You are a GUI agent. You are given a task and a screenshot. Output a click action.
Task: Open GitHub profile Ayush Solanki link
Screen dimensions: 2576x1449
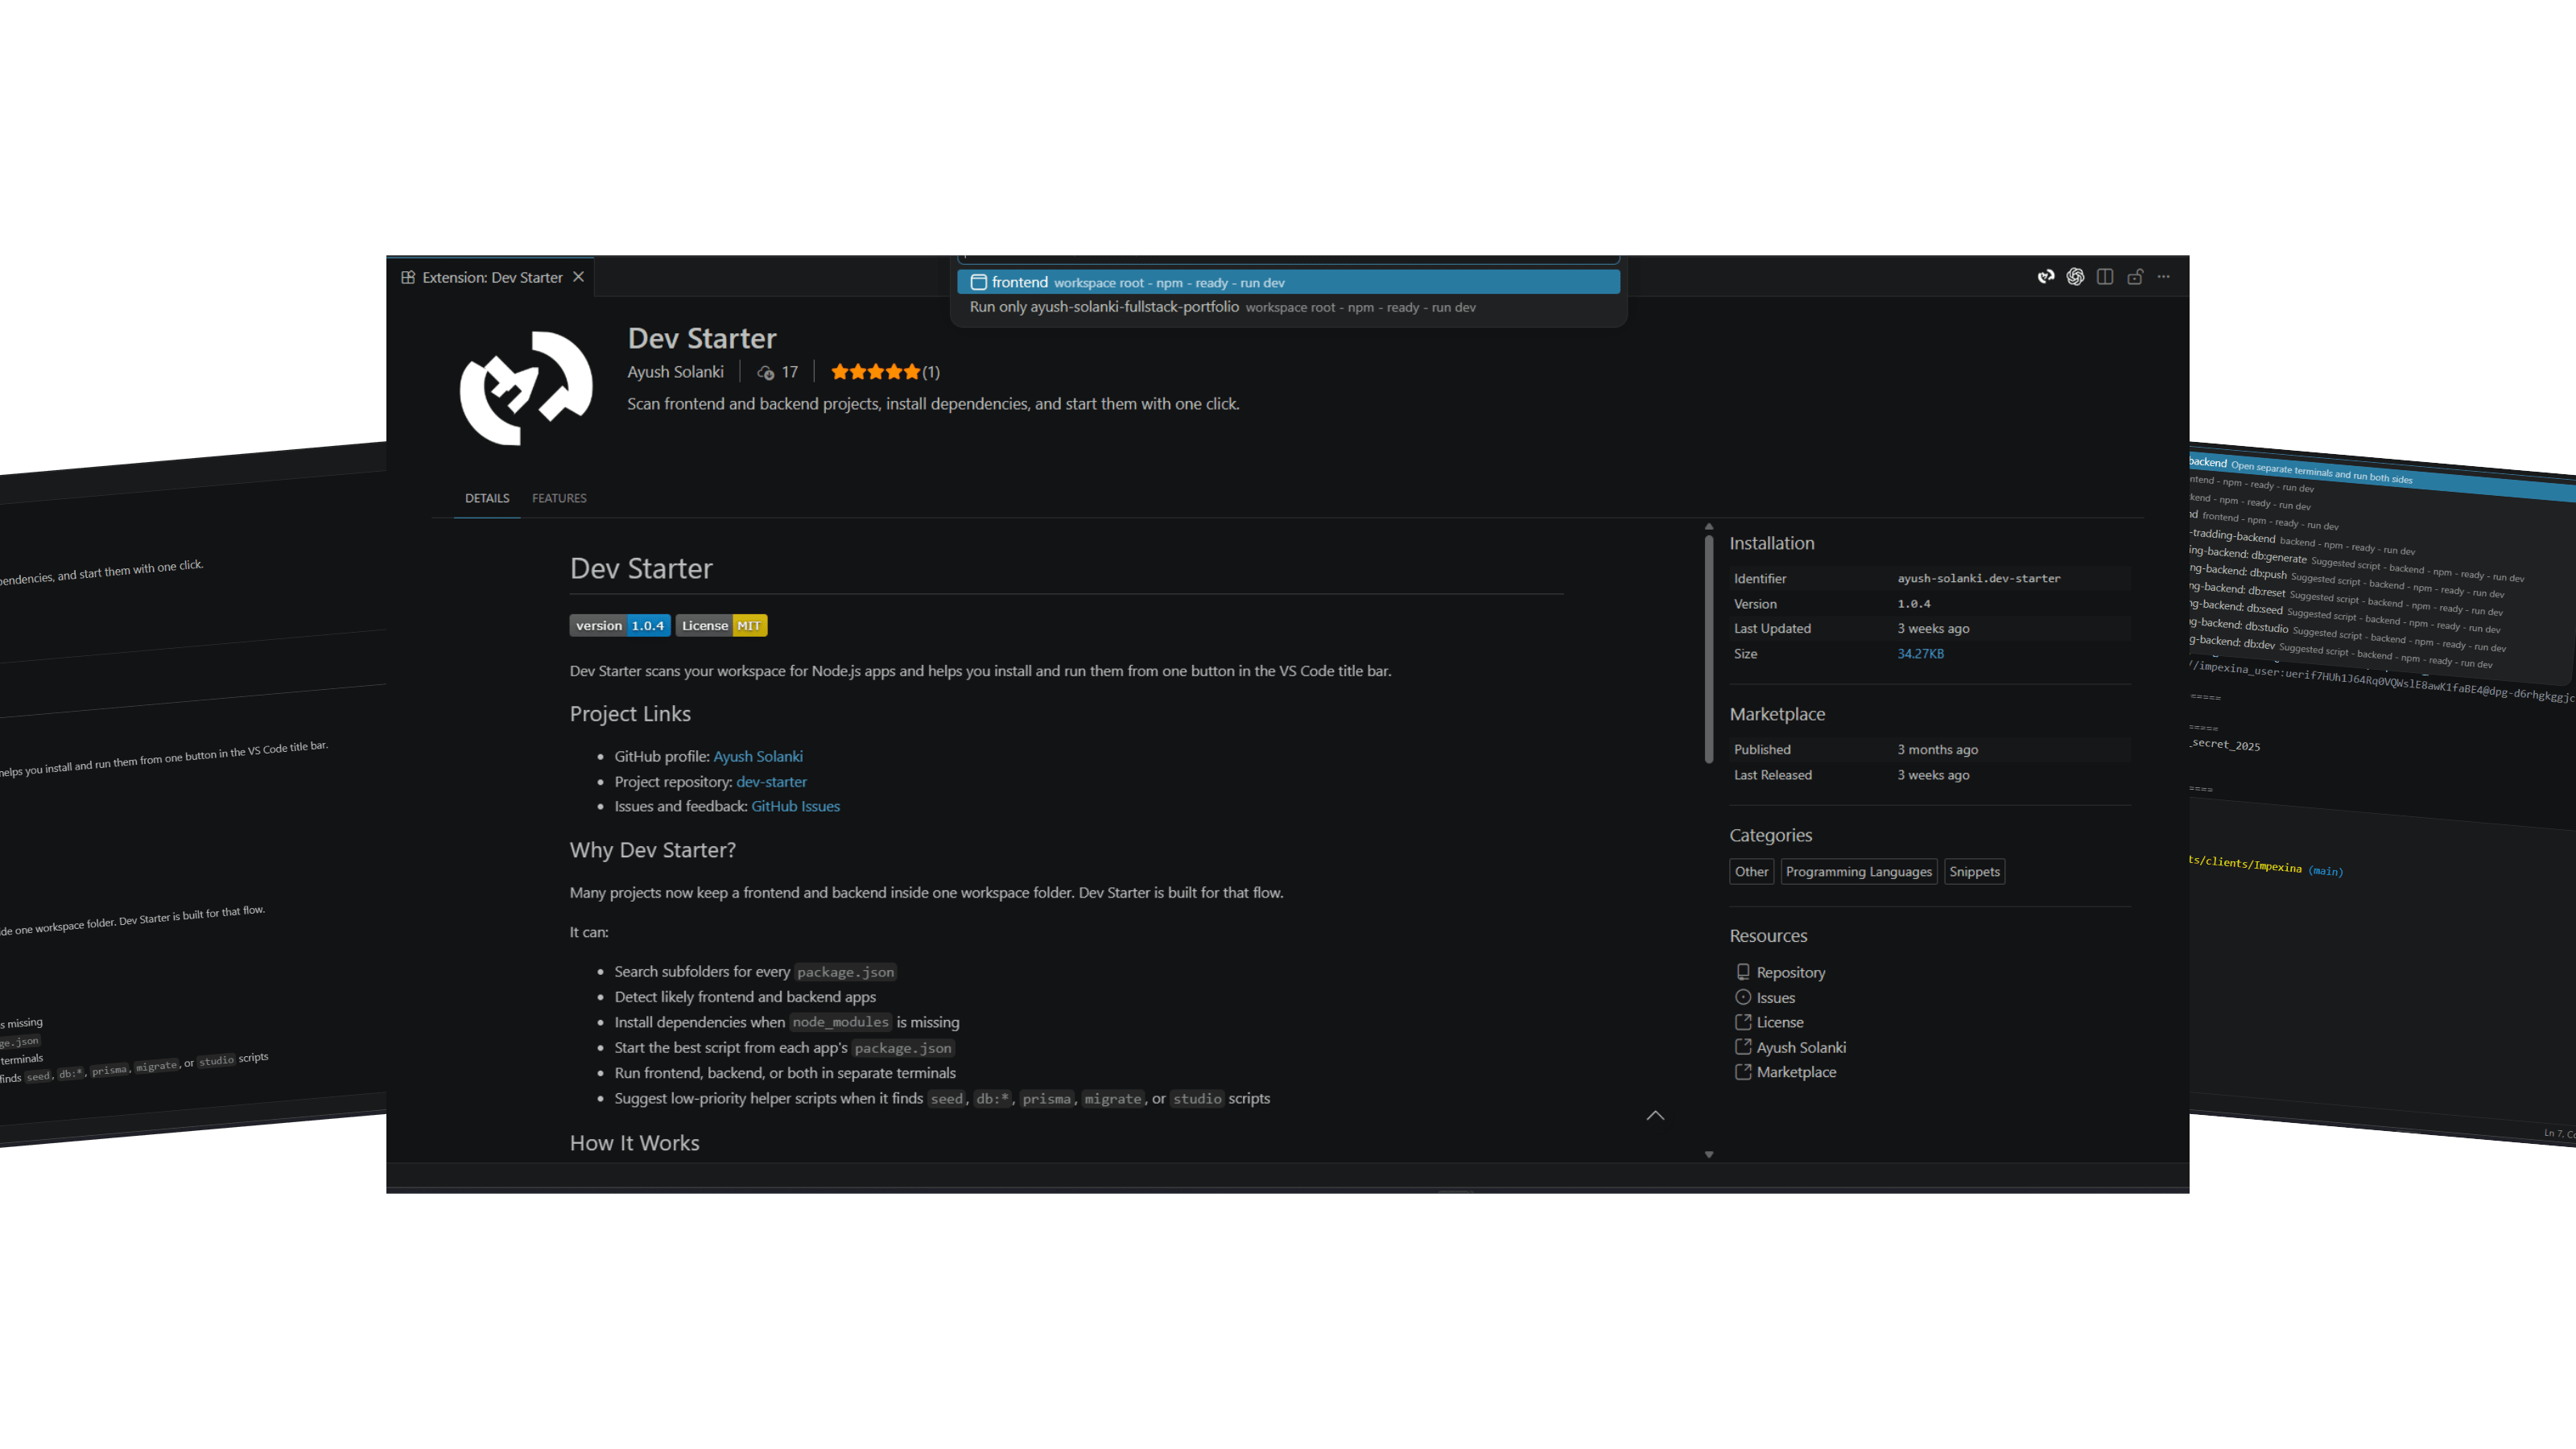coord(758,757)
